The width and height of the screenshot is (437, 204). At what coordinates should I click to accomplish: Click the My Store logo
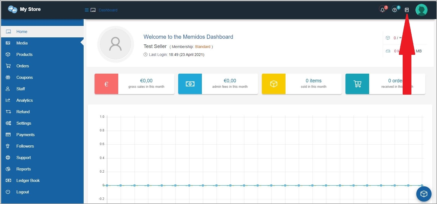click(24, 9)
